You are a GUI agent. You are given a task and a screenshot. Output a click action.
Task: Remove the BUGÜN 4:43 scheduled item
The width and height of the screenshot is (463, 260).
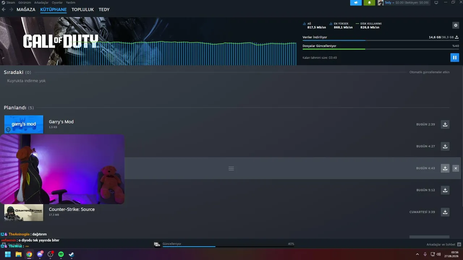(456, 168)
